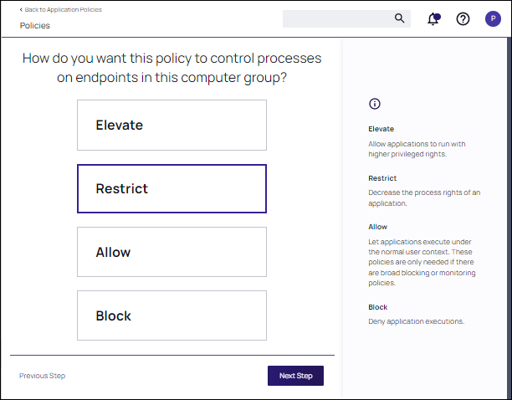The width and height of the screenshot is (512, 400).
Task: Click the Elevate heading in info panel
Action: [381, 129]
